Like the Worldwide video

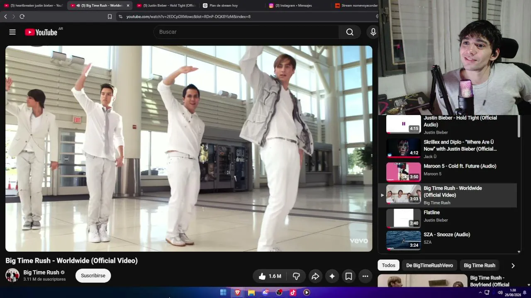[270, 276]
